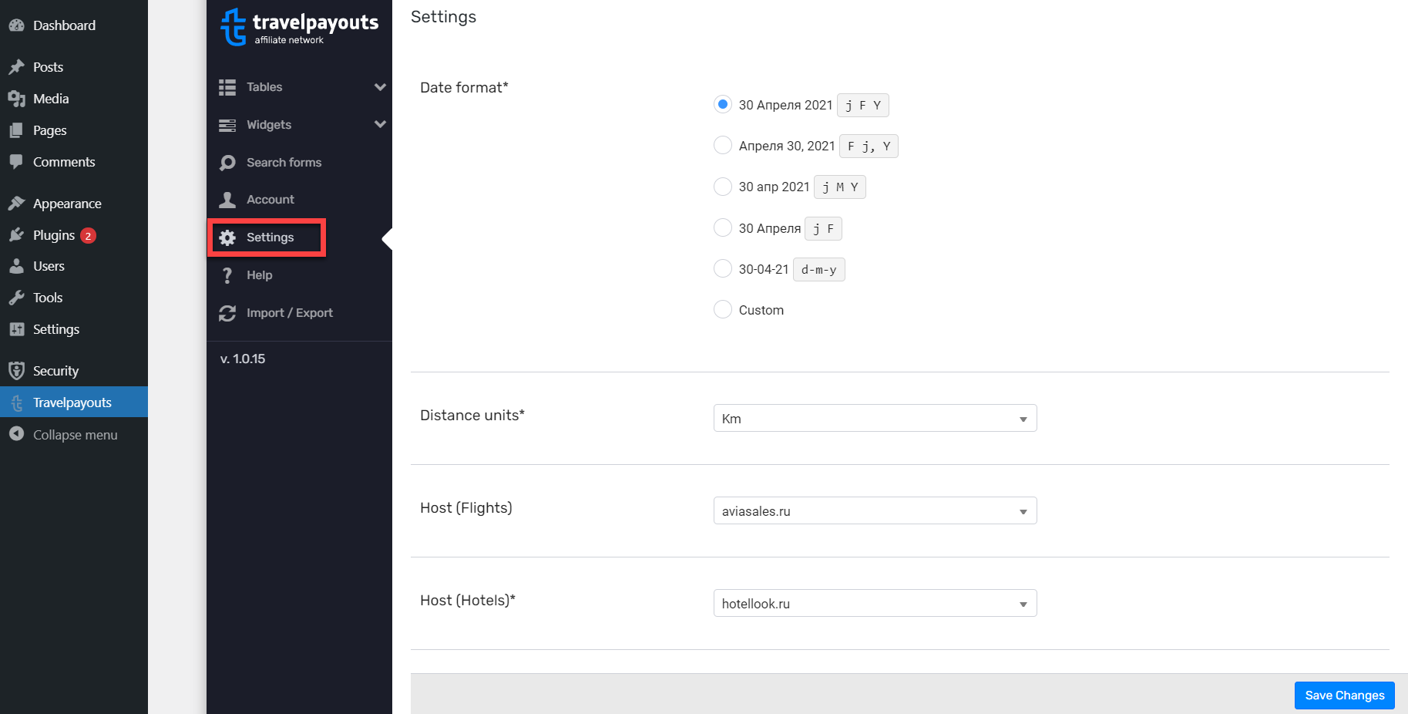Click the Save Changes button
Image resolution: width=1408 pixels, height=714 pixels.
pos(1344,695)
